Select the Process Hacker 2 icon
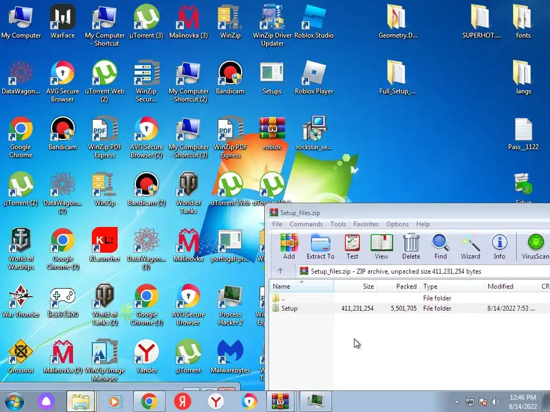The height and width of the screenshot is (412, 550). [x=230, y=305]
